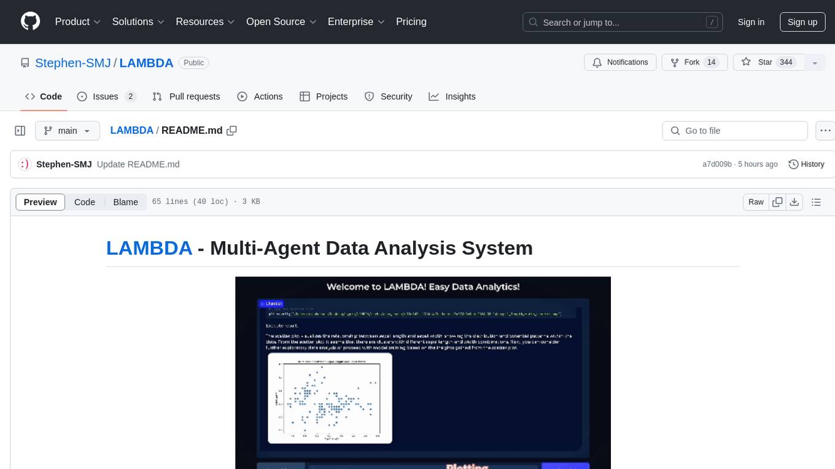Open the commit author Stephen-SMJ
The height and width of the screenshot is (469, 835).
(64, 164)
